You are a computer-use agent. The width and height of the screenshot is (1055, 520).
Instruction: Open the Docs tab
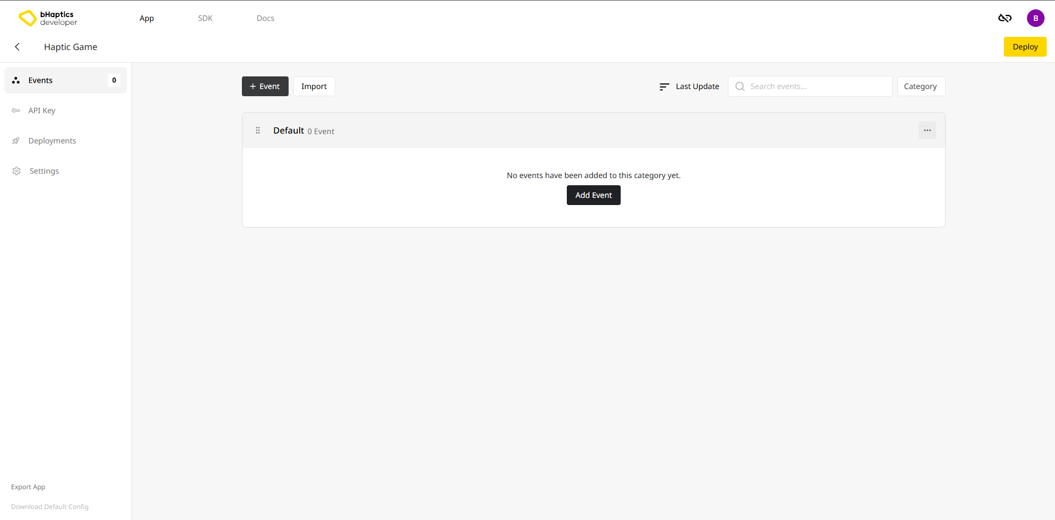click(266, 18)
